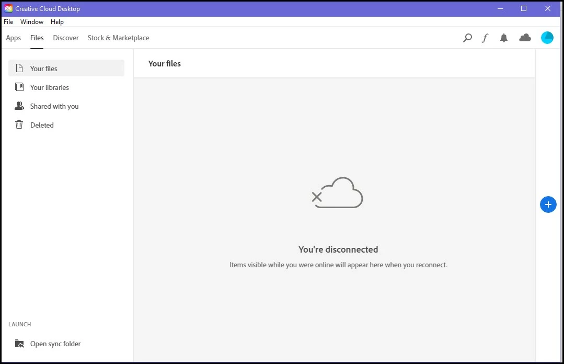Open the search magnifier icon

(x=467, y=38)
